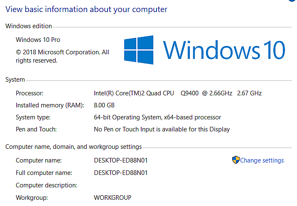The image size is (297, 206).
Task: Select the '8.00 GB' memory value
Action: (104, 105)
